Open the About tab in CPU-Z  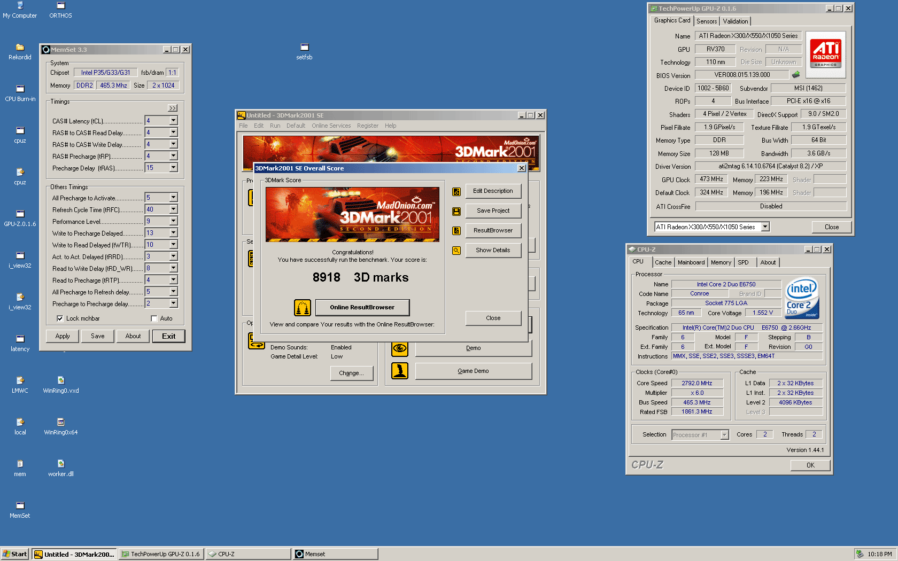pos(768,262)
